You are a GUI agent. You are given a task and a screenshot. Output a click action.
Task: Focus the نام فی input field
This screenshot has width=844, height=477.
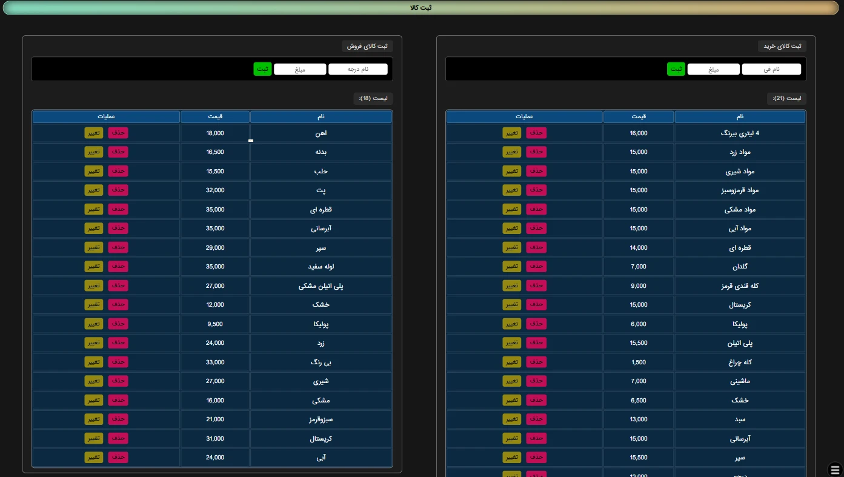click(x=771, y=69)
